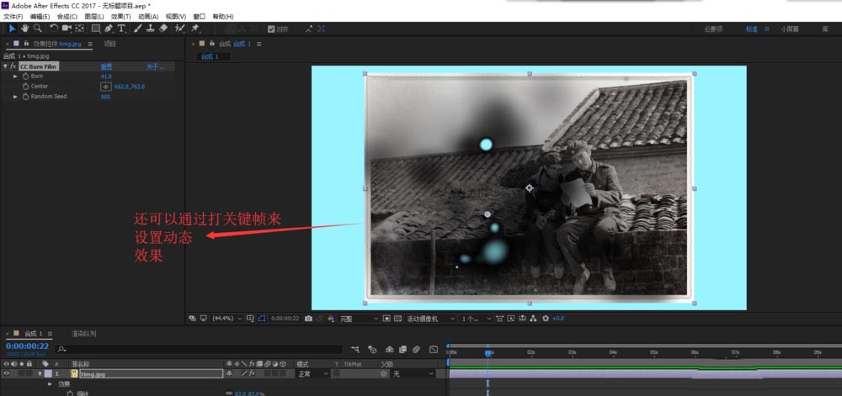Enable motion blur for all layers
Viewport: 842px width, 396px height.
pos(416,350)
